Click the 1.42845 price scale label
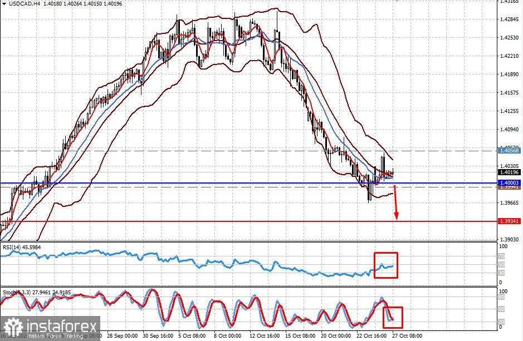Viewport: 523px width, 341px height. [x=510, y=19]
